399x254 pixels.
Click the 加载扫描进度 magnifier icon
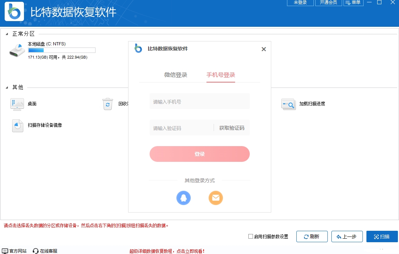288,104
